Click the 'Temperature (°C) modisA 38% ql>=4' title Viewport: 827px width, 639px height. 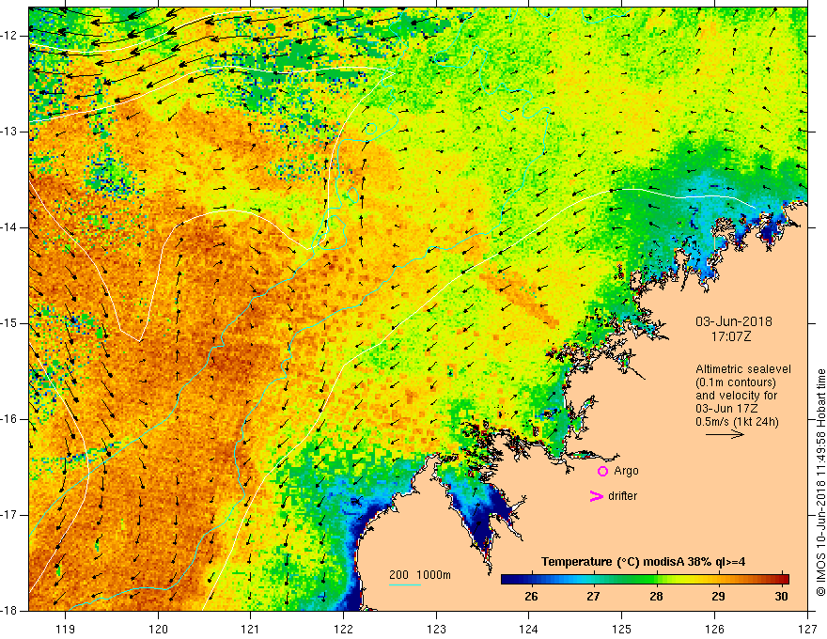(643, 562)
